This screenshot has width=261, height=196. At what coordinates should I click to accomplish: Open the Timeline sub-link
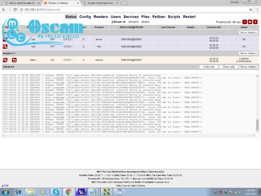coord(133,22)
